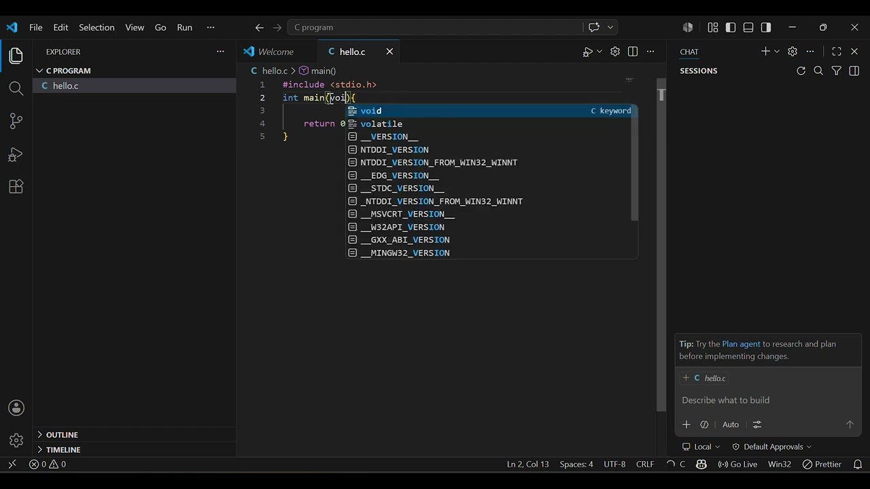The width and height of the screenshot is (870, 489).
Task: Maximize the chat panel
Action: pyautogui.click(x=837, y=52)
